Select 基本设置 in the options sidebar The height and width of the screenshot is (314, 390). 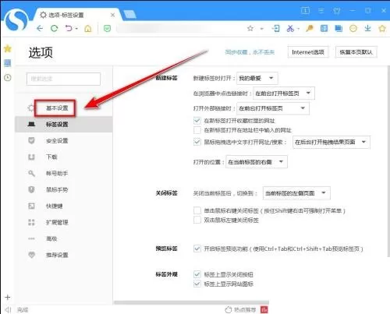coord(57,108)
